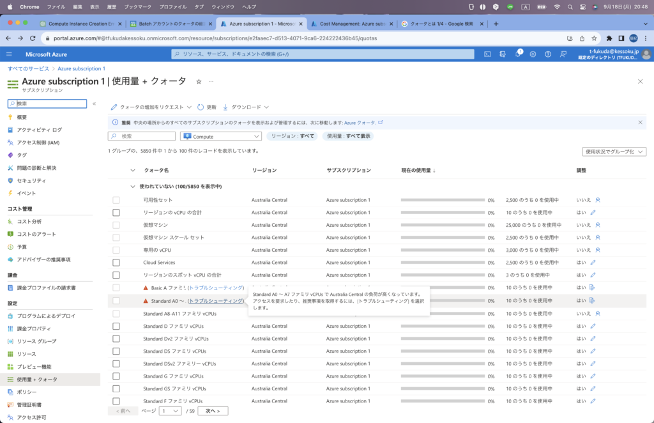
Task: Open コスト分析 in the sidebar menu
Action: point(29,221)
